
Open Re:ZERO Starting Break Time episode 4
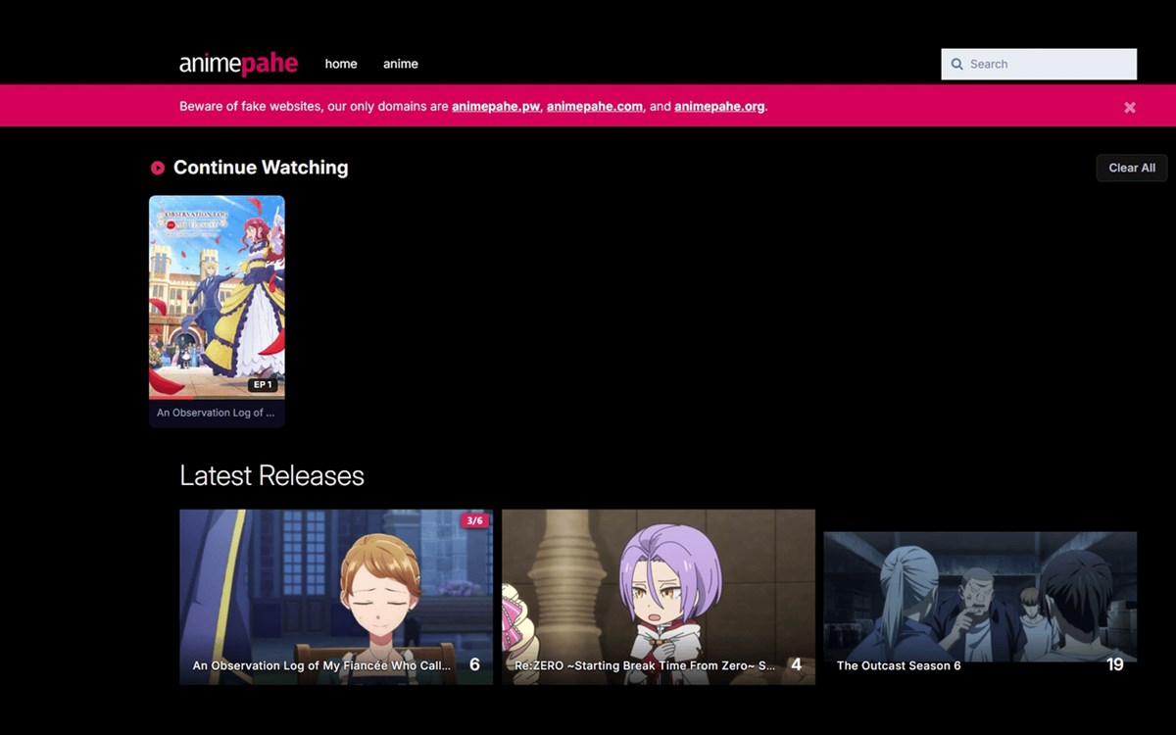[659, 597]
